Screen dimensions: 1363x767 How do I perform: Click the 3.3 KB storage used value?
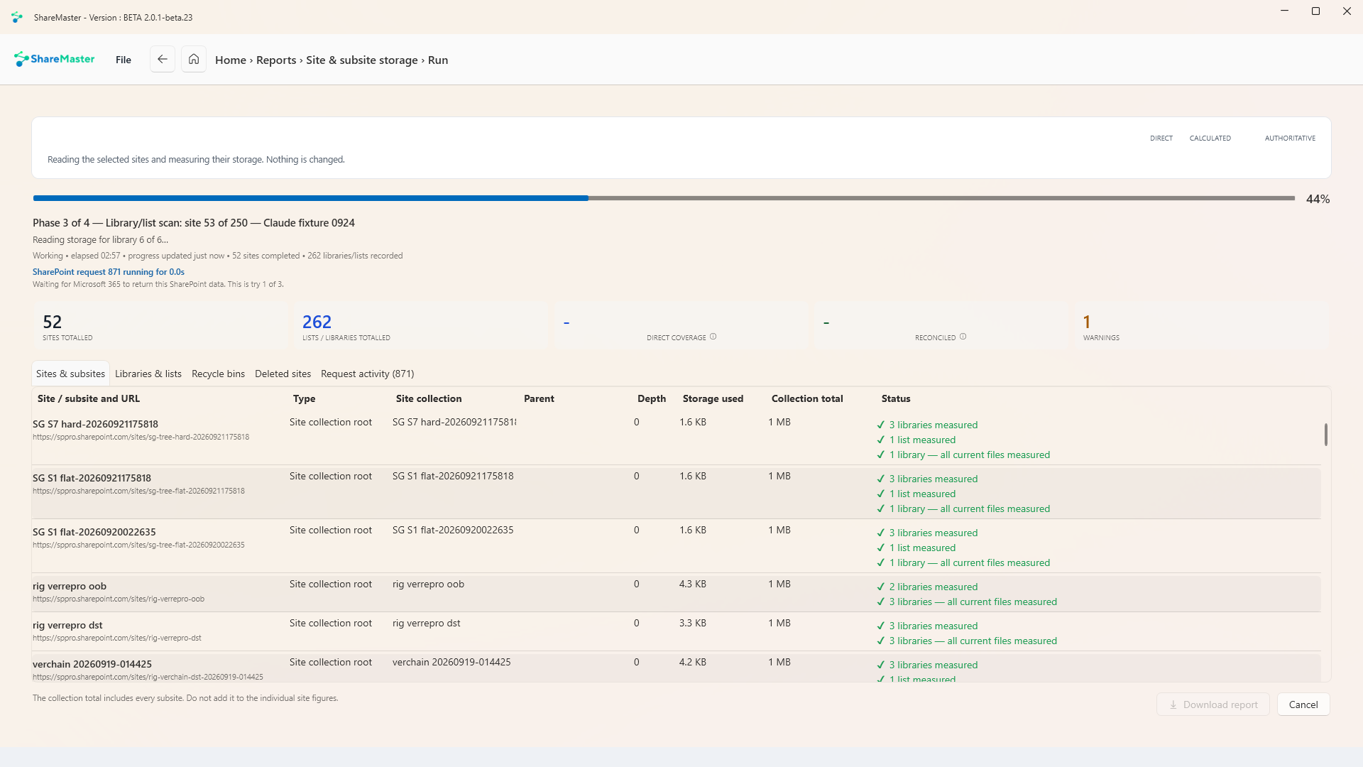pyautogui.click(x=692, y=623)
